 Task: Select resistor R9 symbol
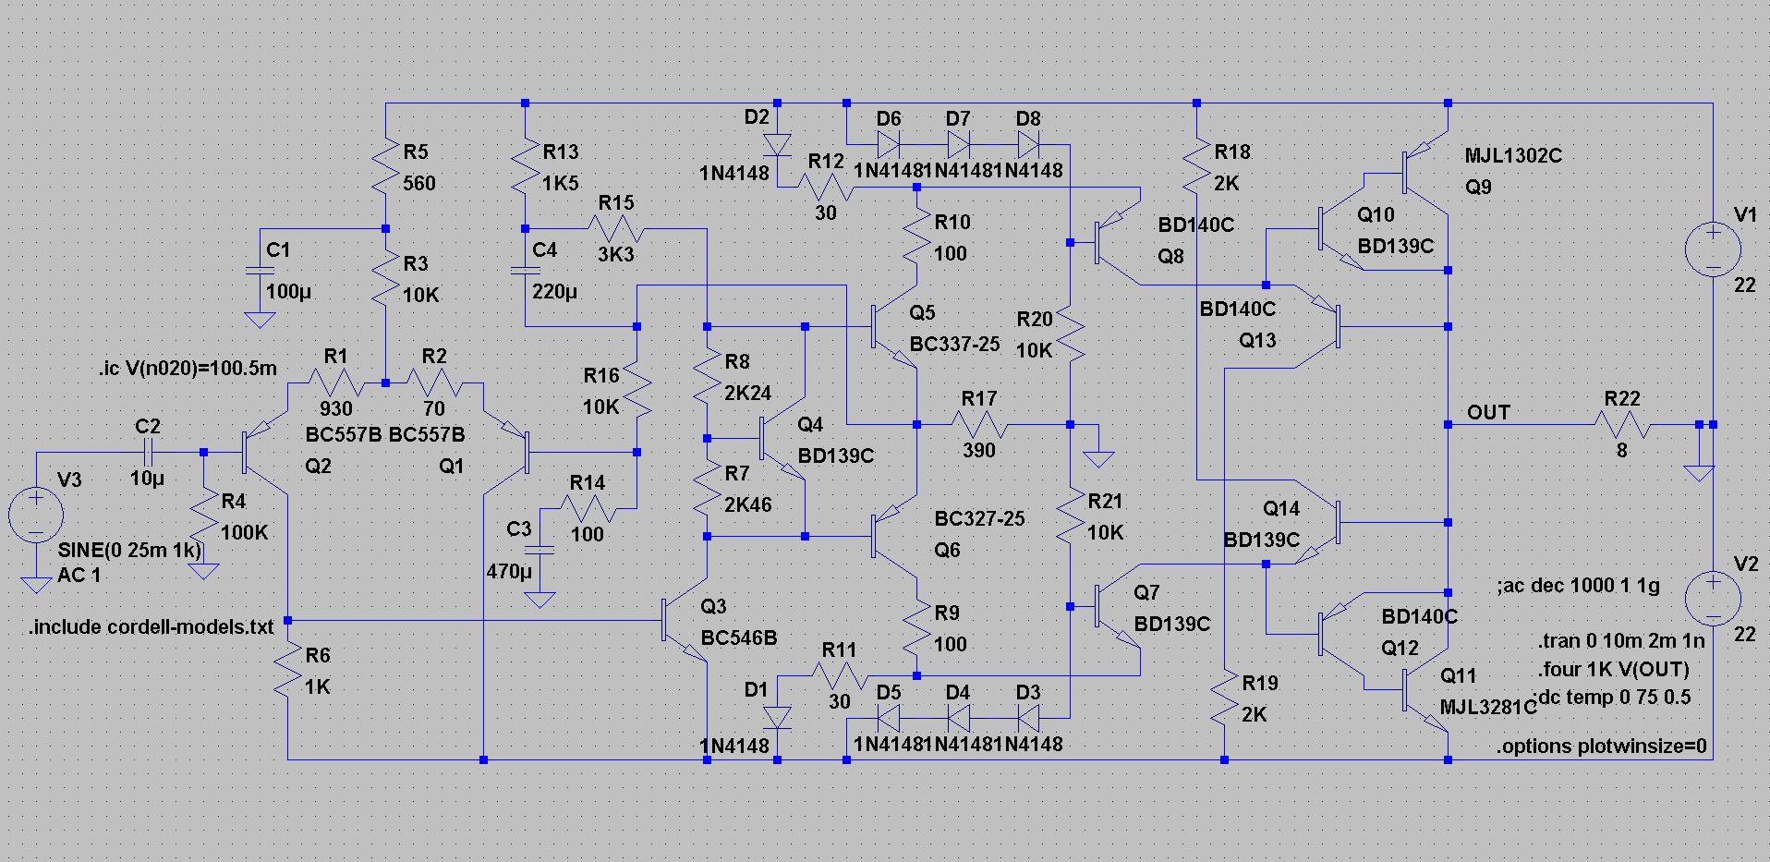pos(916,627)
